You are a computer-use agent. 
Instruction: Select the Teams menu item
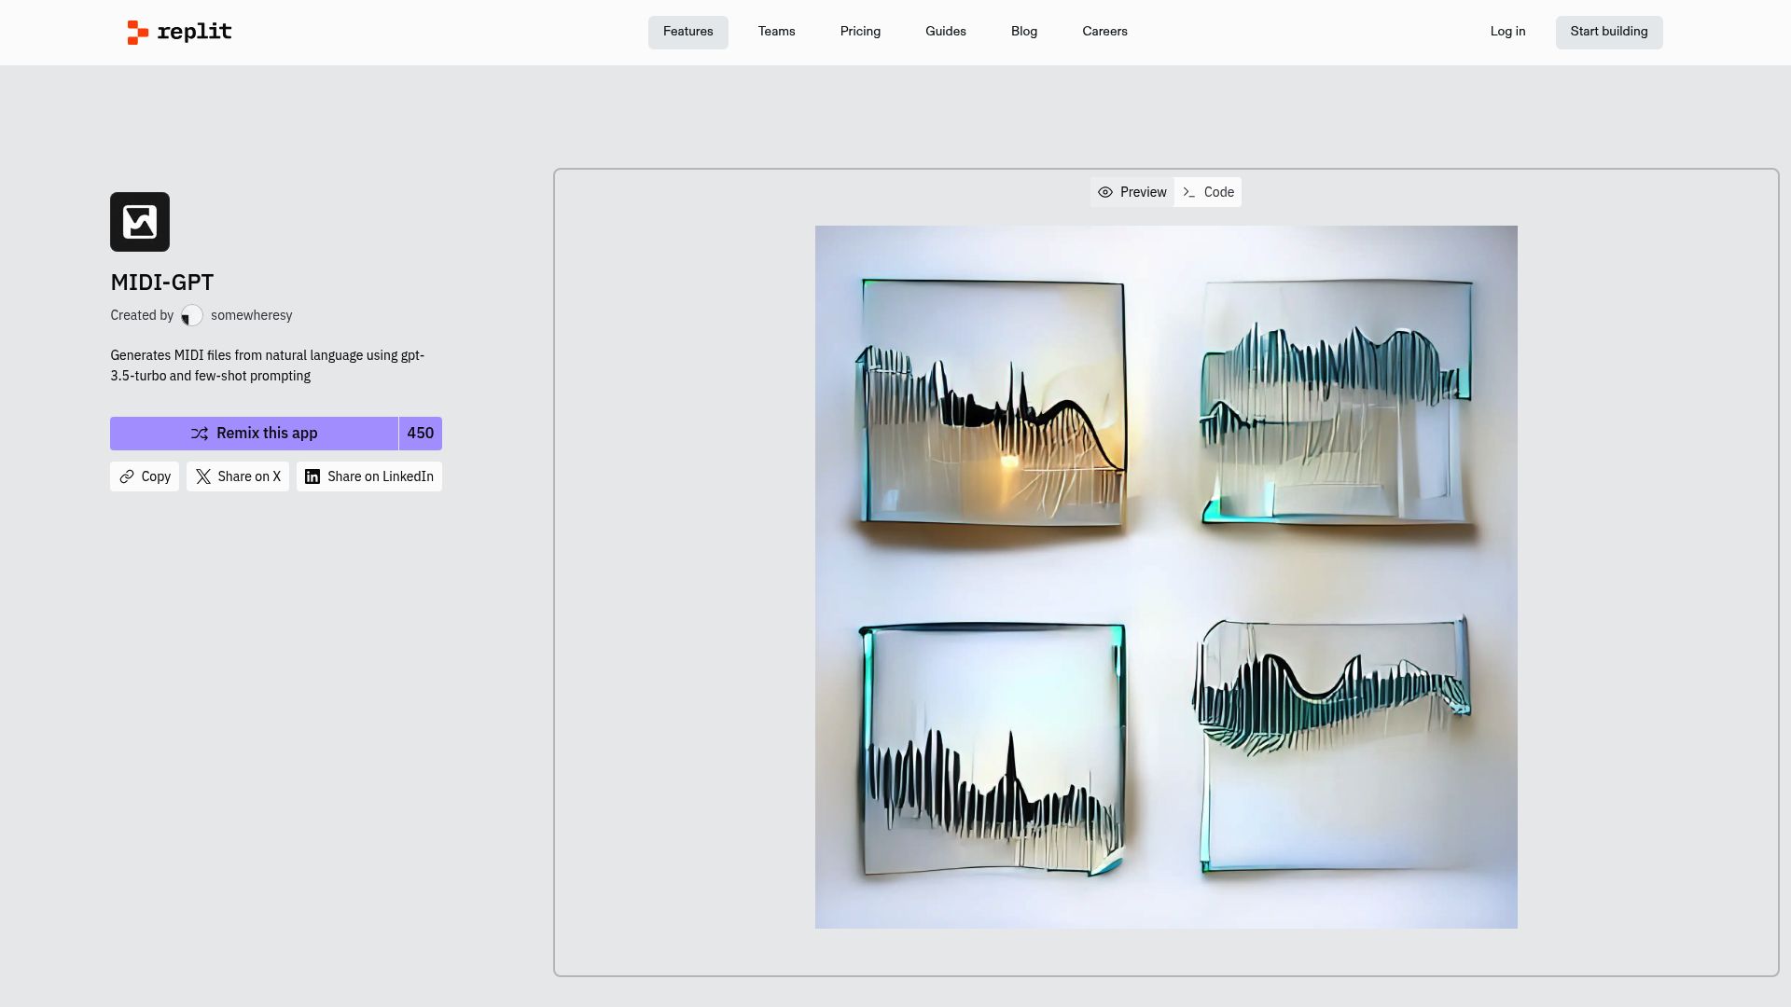click(x=776, y=31)
